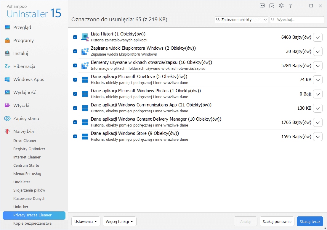
Task: Click the Zapisane widoki Eksploratora icon
Action: (x=85, y=51)
